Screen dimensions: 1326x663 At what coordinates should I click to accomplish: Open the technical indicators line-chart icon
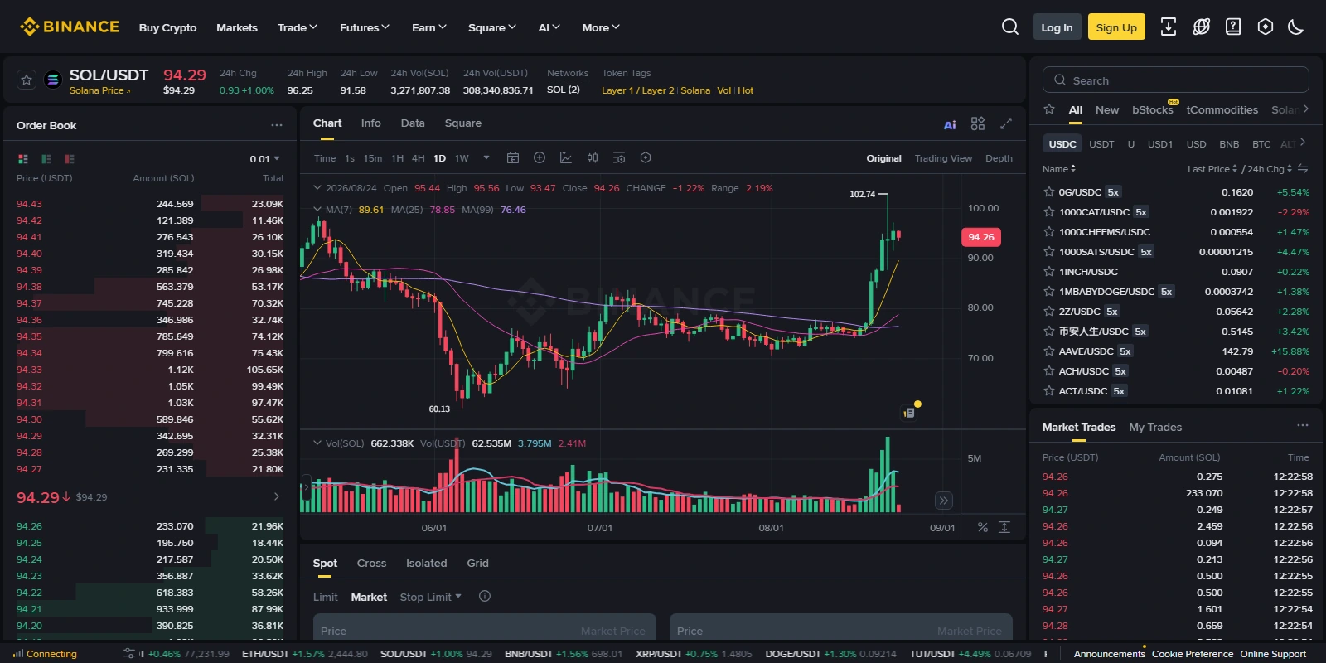click(566, 157)
